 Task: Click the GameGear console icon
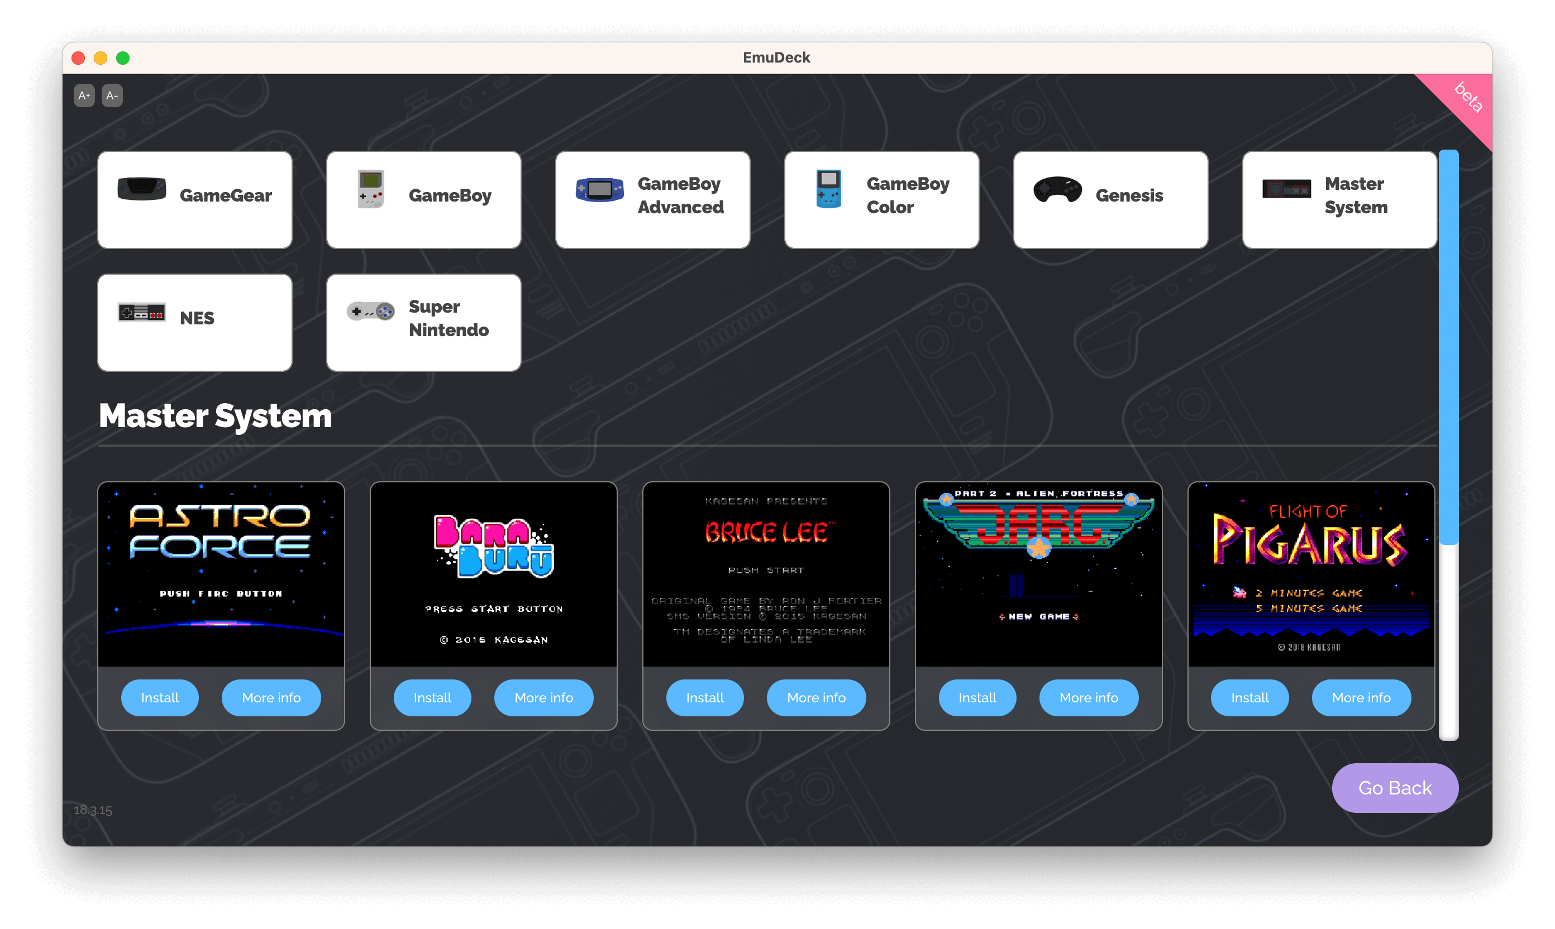tap(141, 189)
